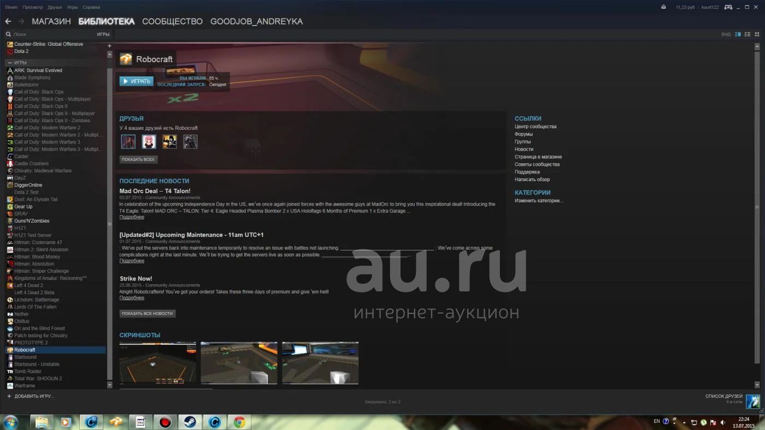Click the ИГРАТЬ play button
Image resolution: width=765 pixels, height=430 pixels.
click(x=137, y=81)
